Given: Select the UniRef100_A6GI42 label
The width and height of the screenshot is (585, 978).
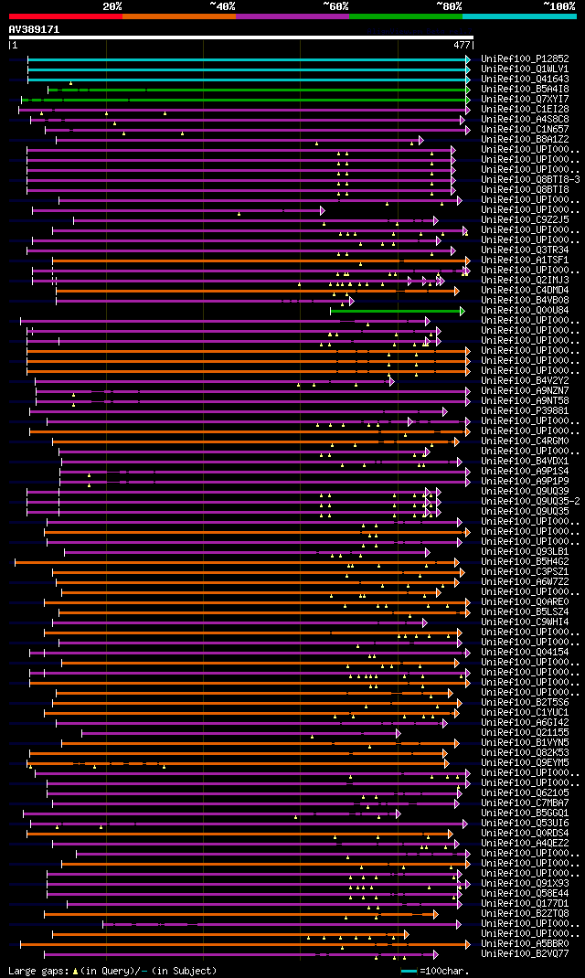Looking at the screenshot, I should [525, 722].
